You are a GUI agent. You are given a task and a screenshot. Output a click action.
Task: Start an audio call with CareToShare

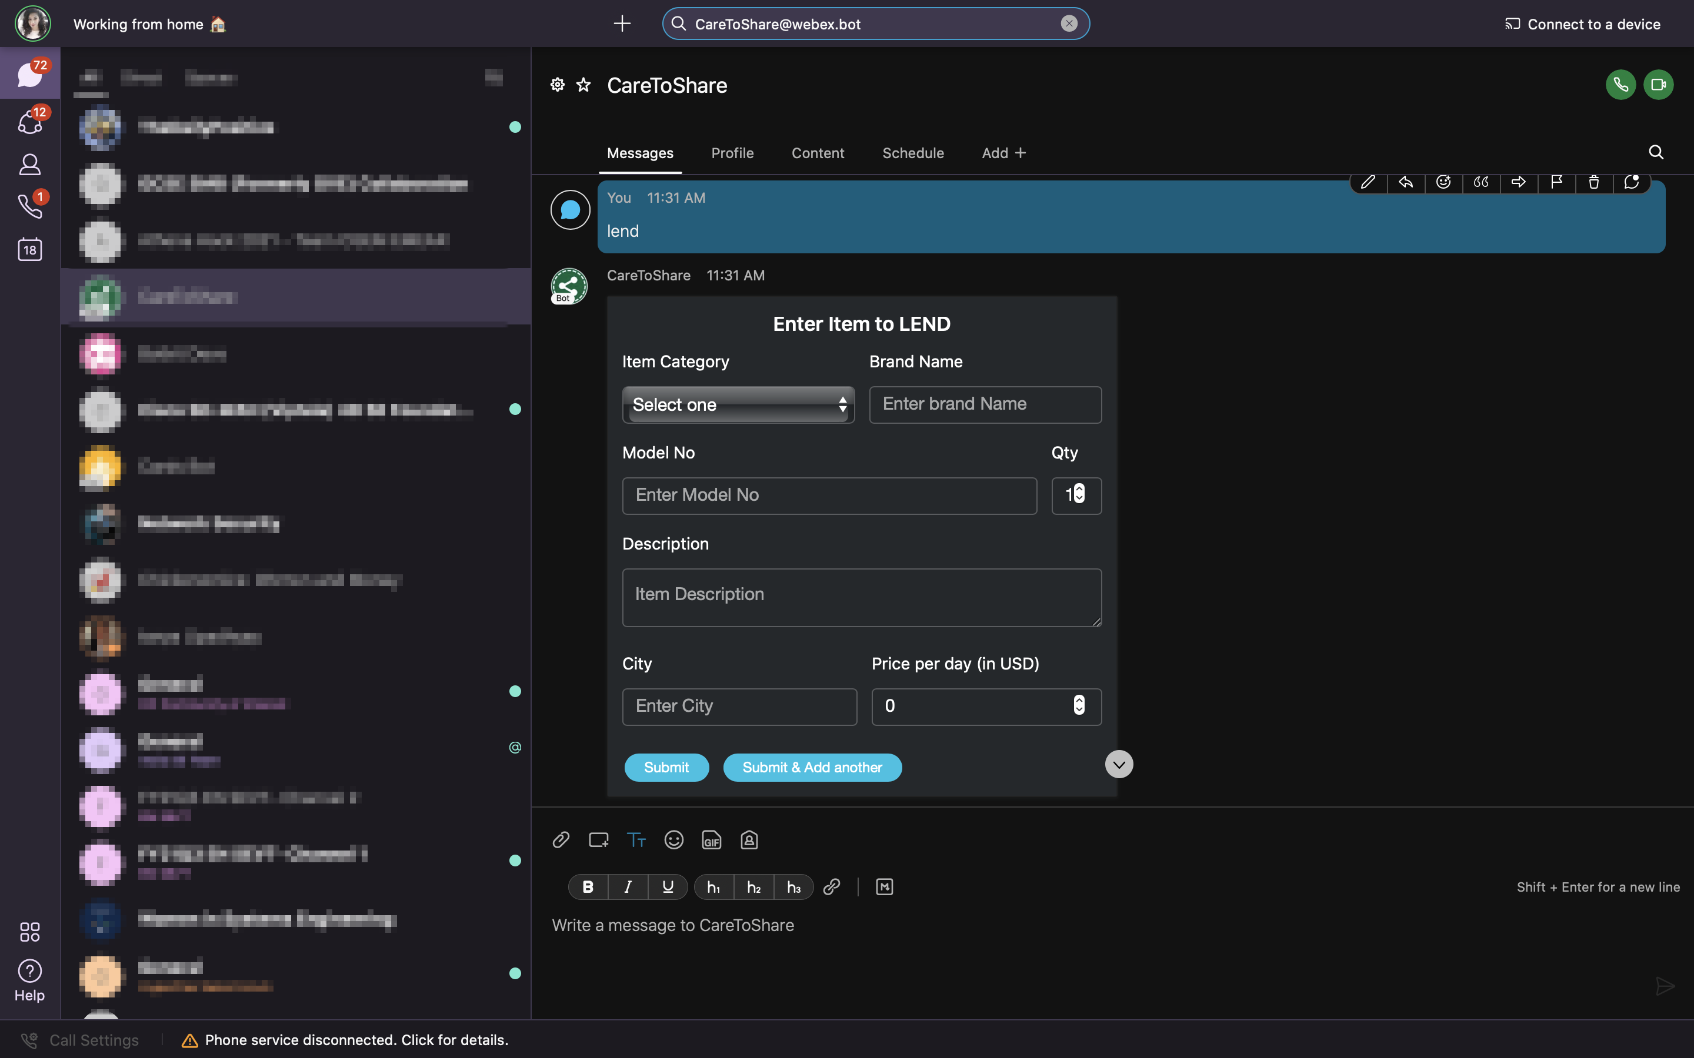(x=1620, y=85)
